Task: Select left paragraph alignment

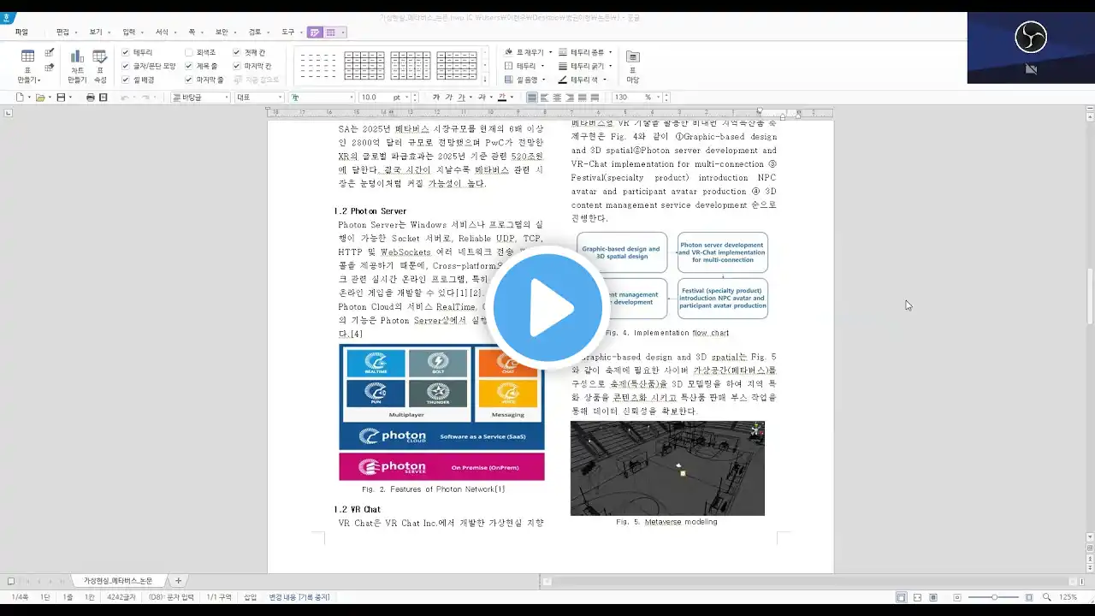Action: (544, 98)
